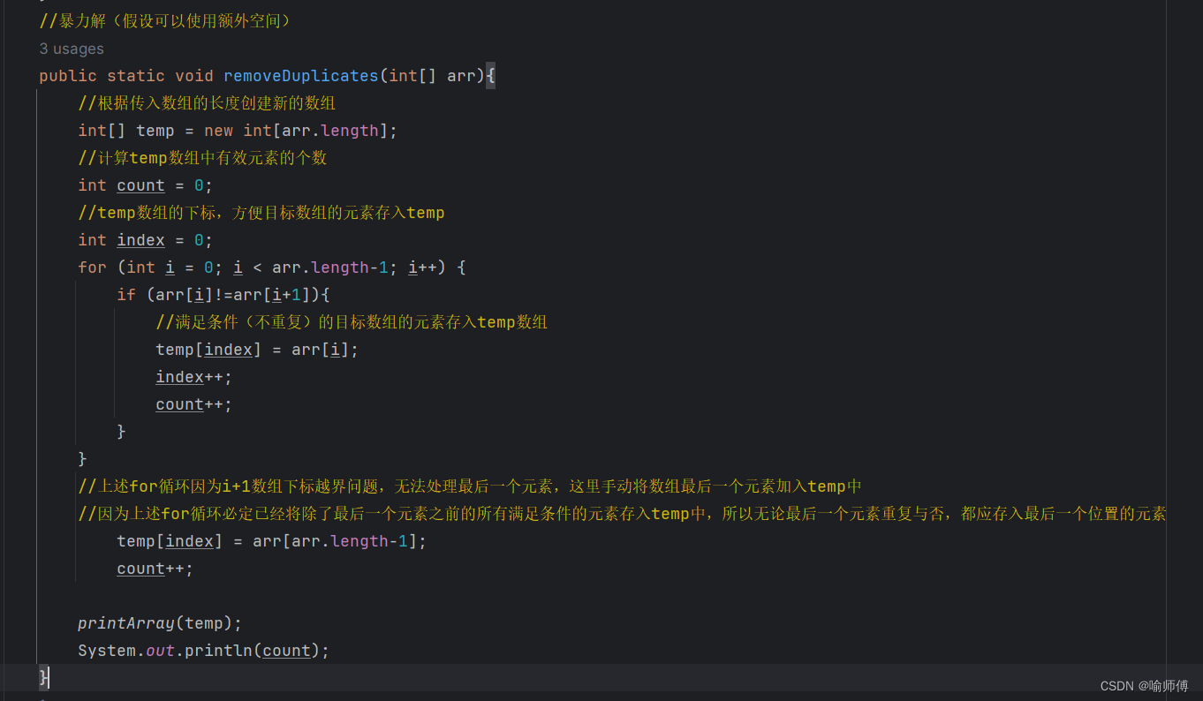This screenshot has height=701, width=1203.
Task: Click 'count++;' below the arr.length-1 assignment
Action: tap(155, 569)
